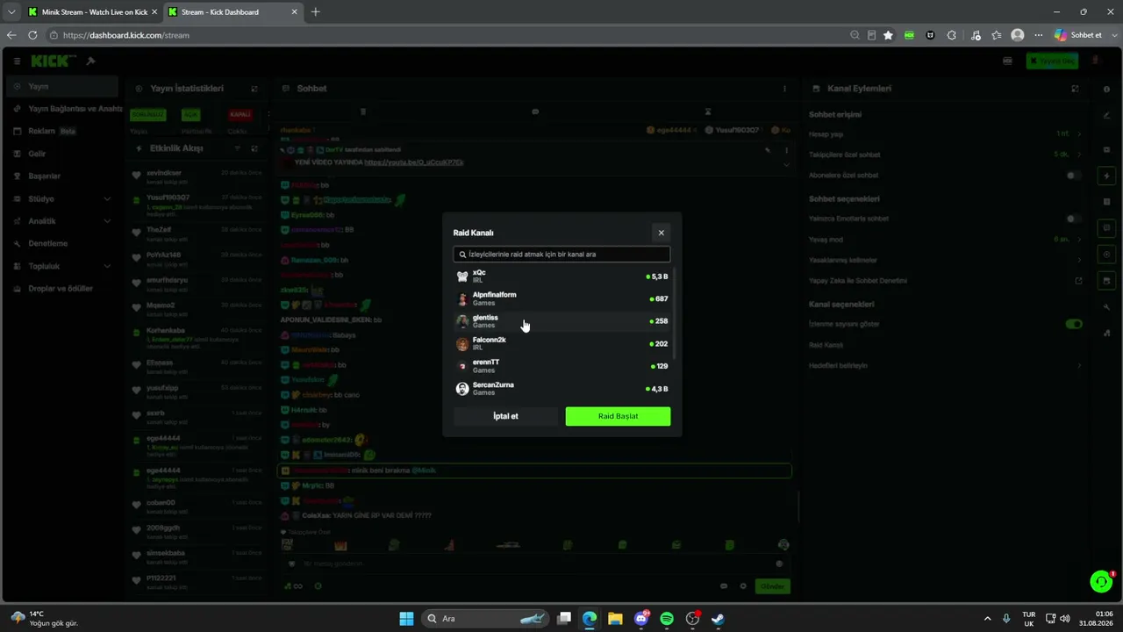Screen dimensions: 1123x632
Task: Open Hedefleri belirleyin chevron
Action: pos(1079,365)
